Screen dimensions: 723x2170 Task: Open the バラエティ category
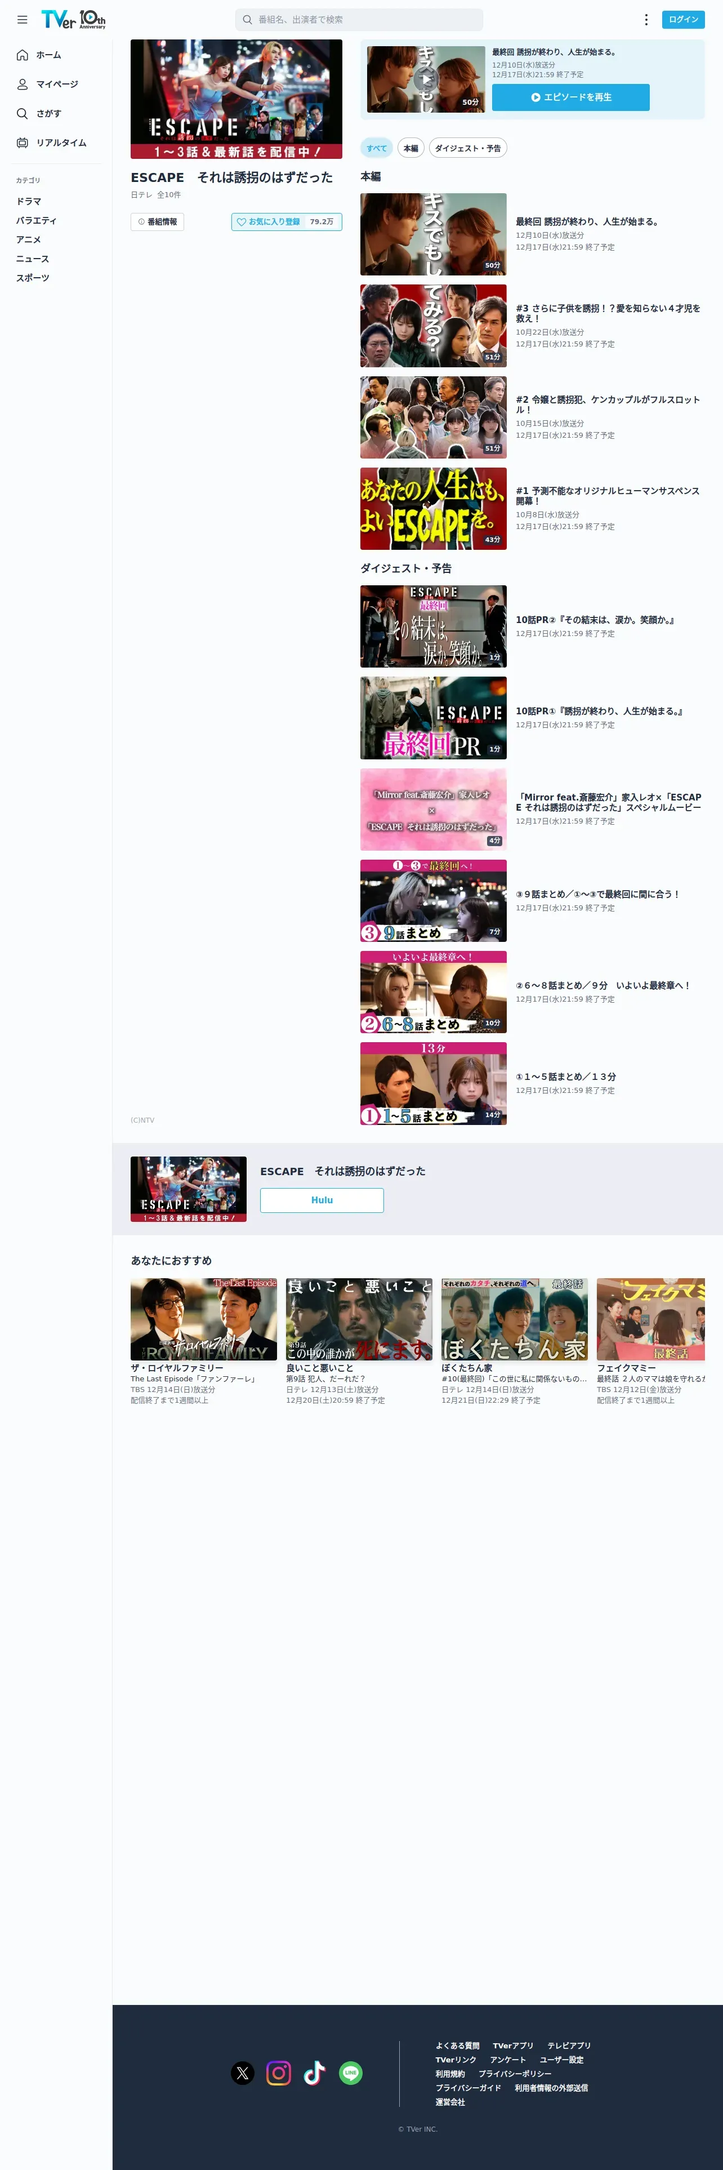(36, 221)
